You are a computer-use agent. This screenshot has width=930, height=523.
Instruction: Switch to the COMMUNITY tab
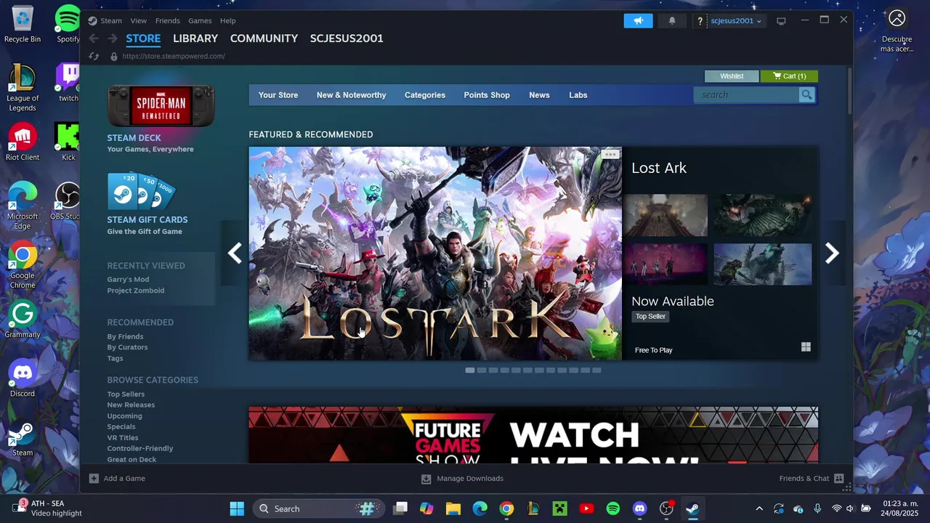tap(264, 38)
